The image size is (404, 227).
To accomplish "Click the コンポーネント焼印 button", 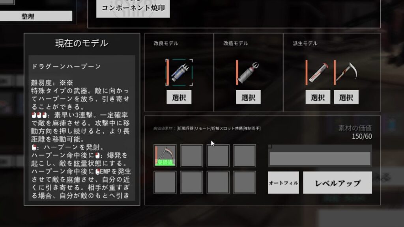I will [133, 8].
